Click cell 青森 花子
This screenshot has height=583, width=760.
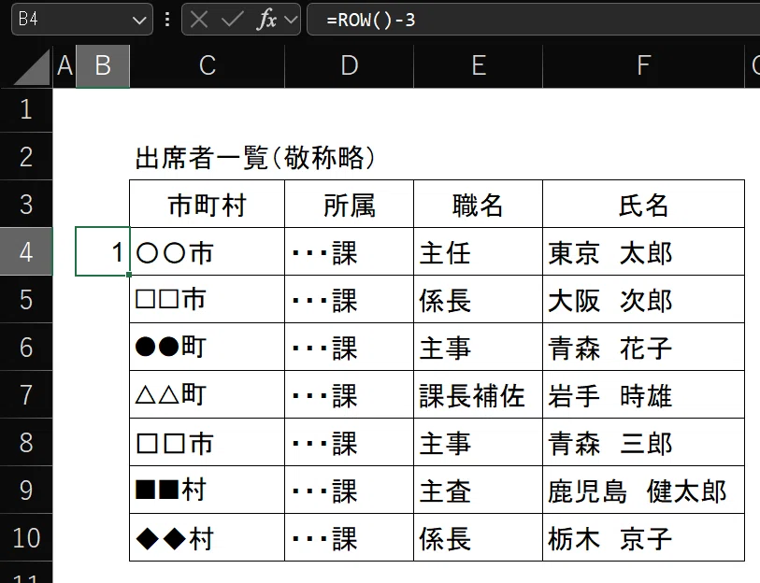(x=643, y=347)
